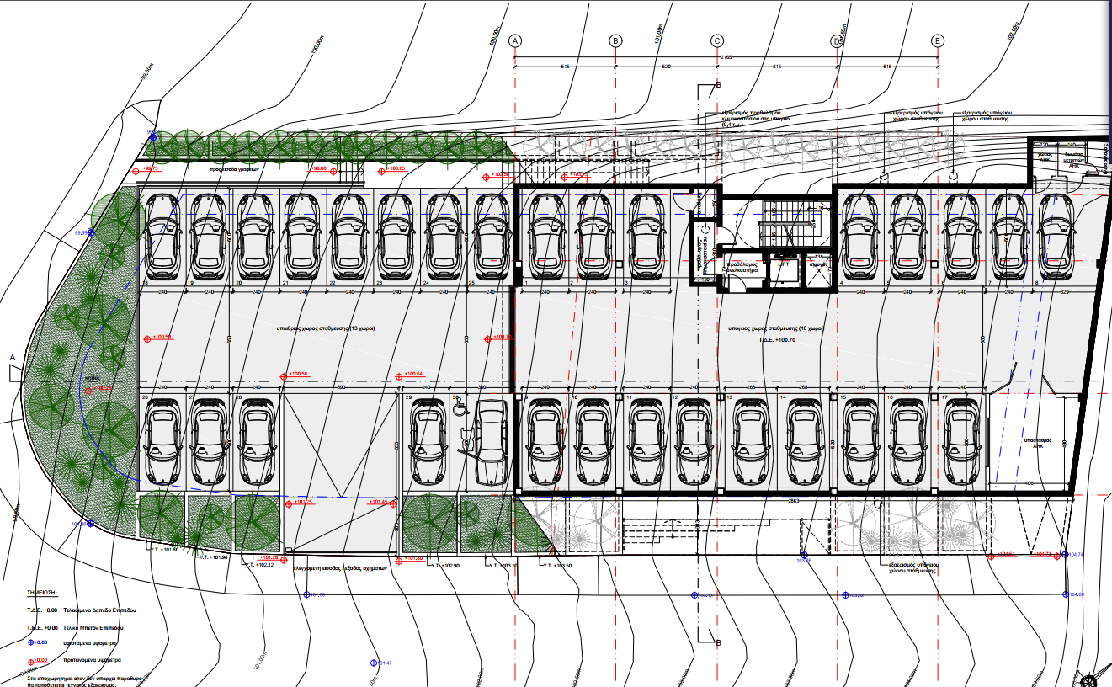Select the car in parking space 29
Screen dimensions: 1112x687
coord(428,442)
